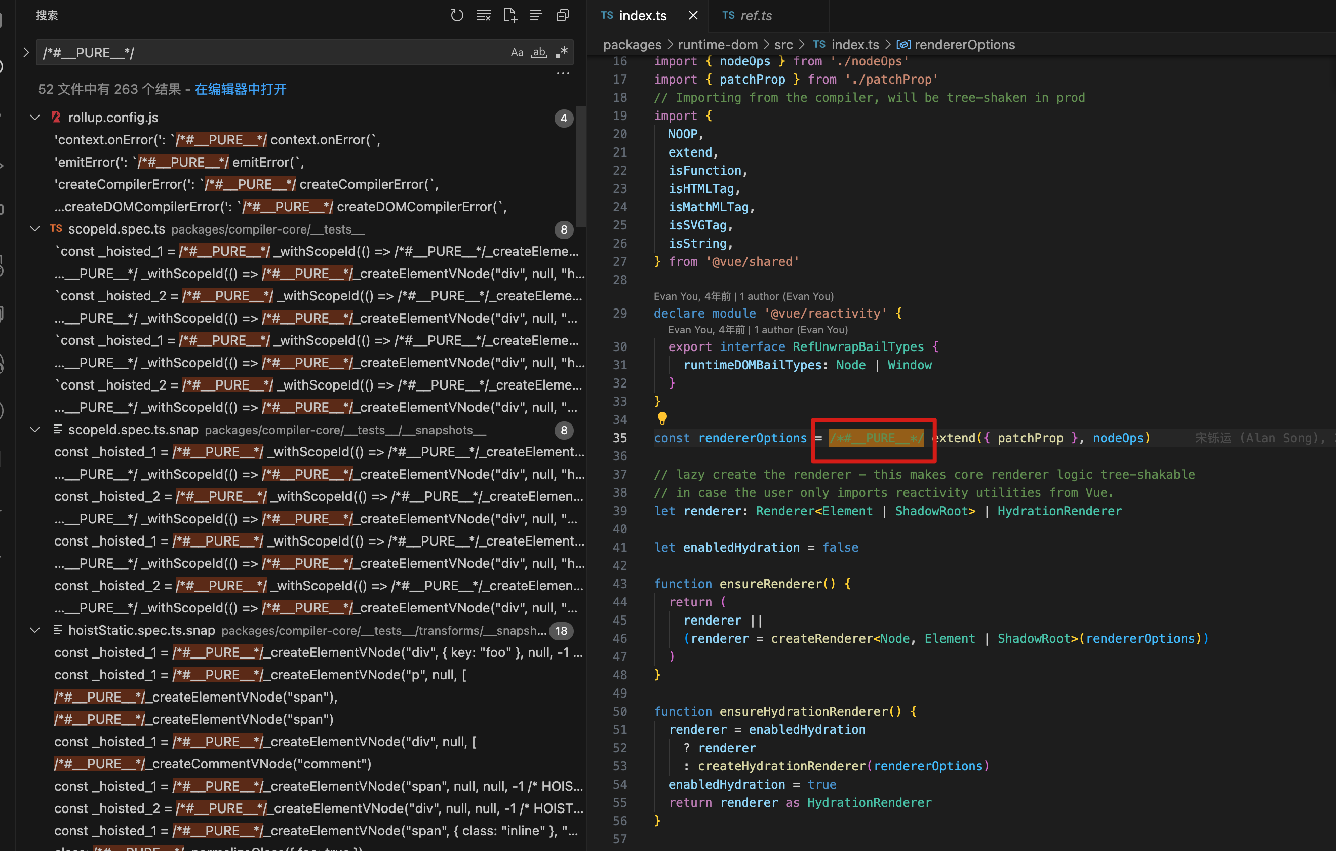Collapse all search results
The width and height of the screenshot is (1336, 851).
[563, 16]
